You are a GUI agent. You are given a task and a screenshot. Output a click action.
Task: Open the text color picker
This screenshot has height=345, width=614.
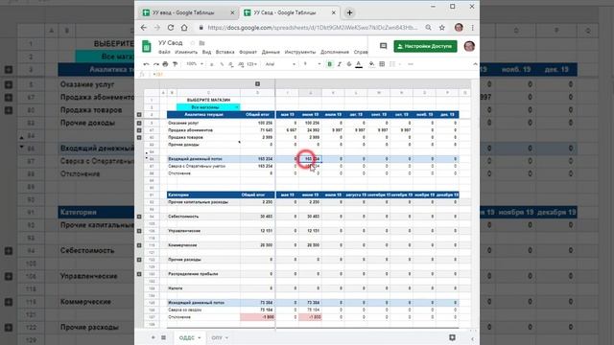click(x=359, y=64)
